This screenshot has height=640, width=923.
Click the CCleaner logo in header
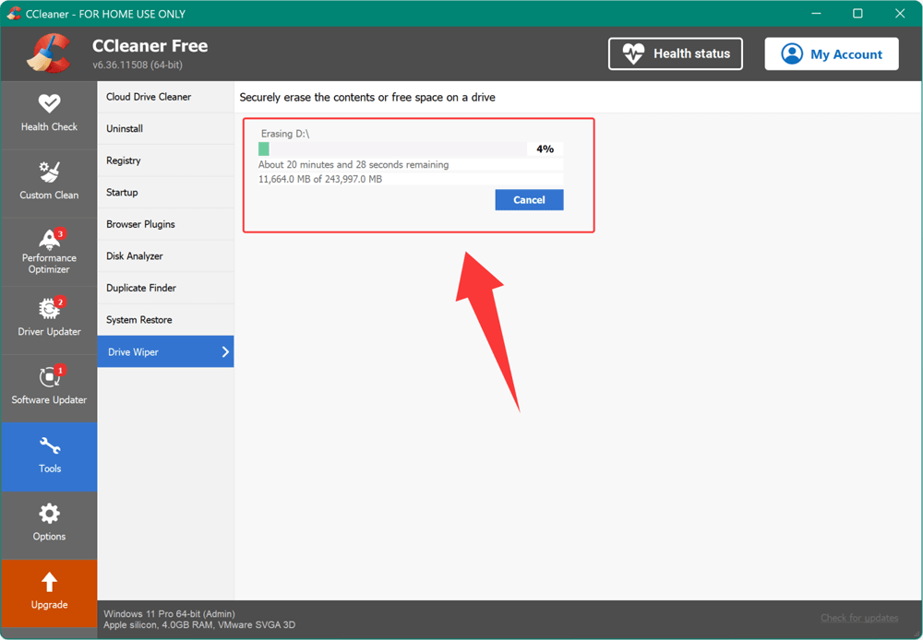pos(49,53)
